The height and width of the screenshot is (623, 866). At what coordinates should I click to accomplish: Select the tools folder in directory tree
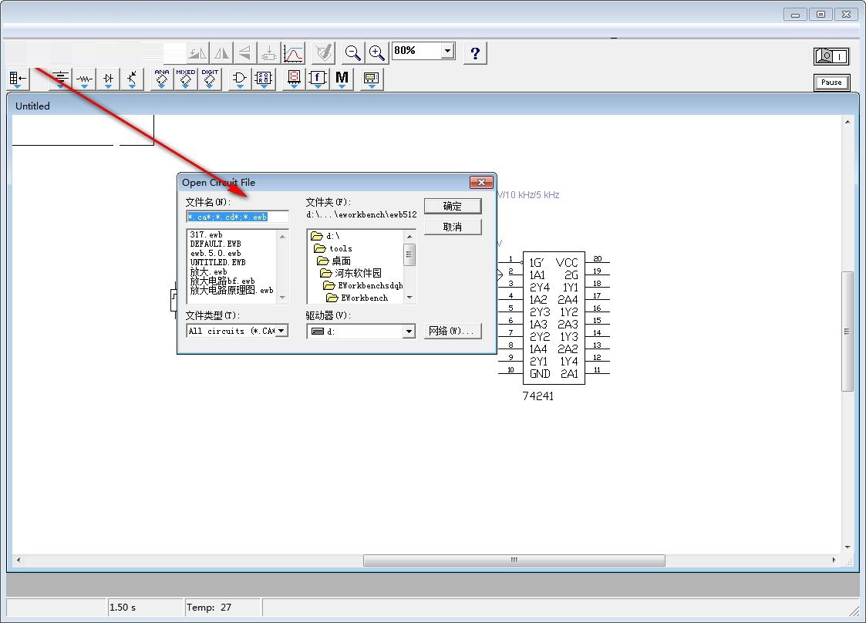pyautogui.click(x=340, y=248)
